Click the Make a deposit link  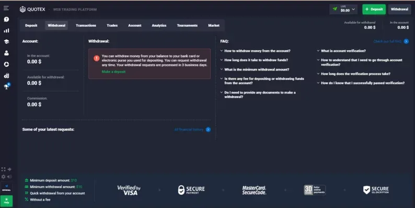point(113,72)
